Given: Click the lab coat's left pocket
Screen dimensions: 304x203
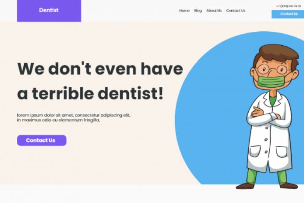Looking at the screenshot, I should pyautogui.click(x=255, y=151).
